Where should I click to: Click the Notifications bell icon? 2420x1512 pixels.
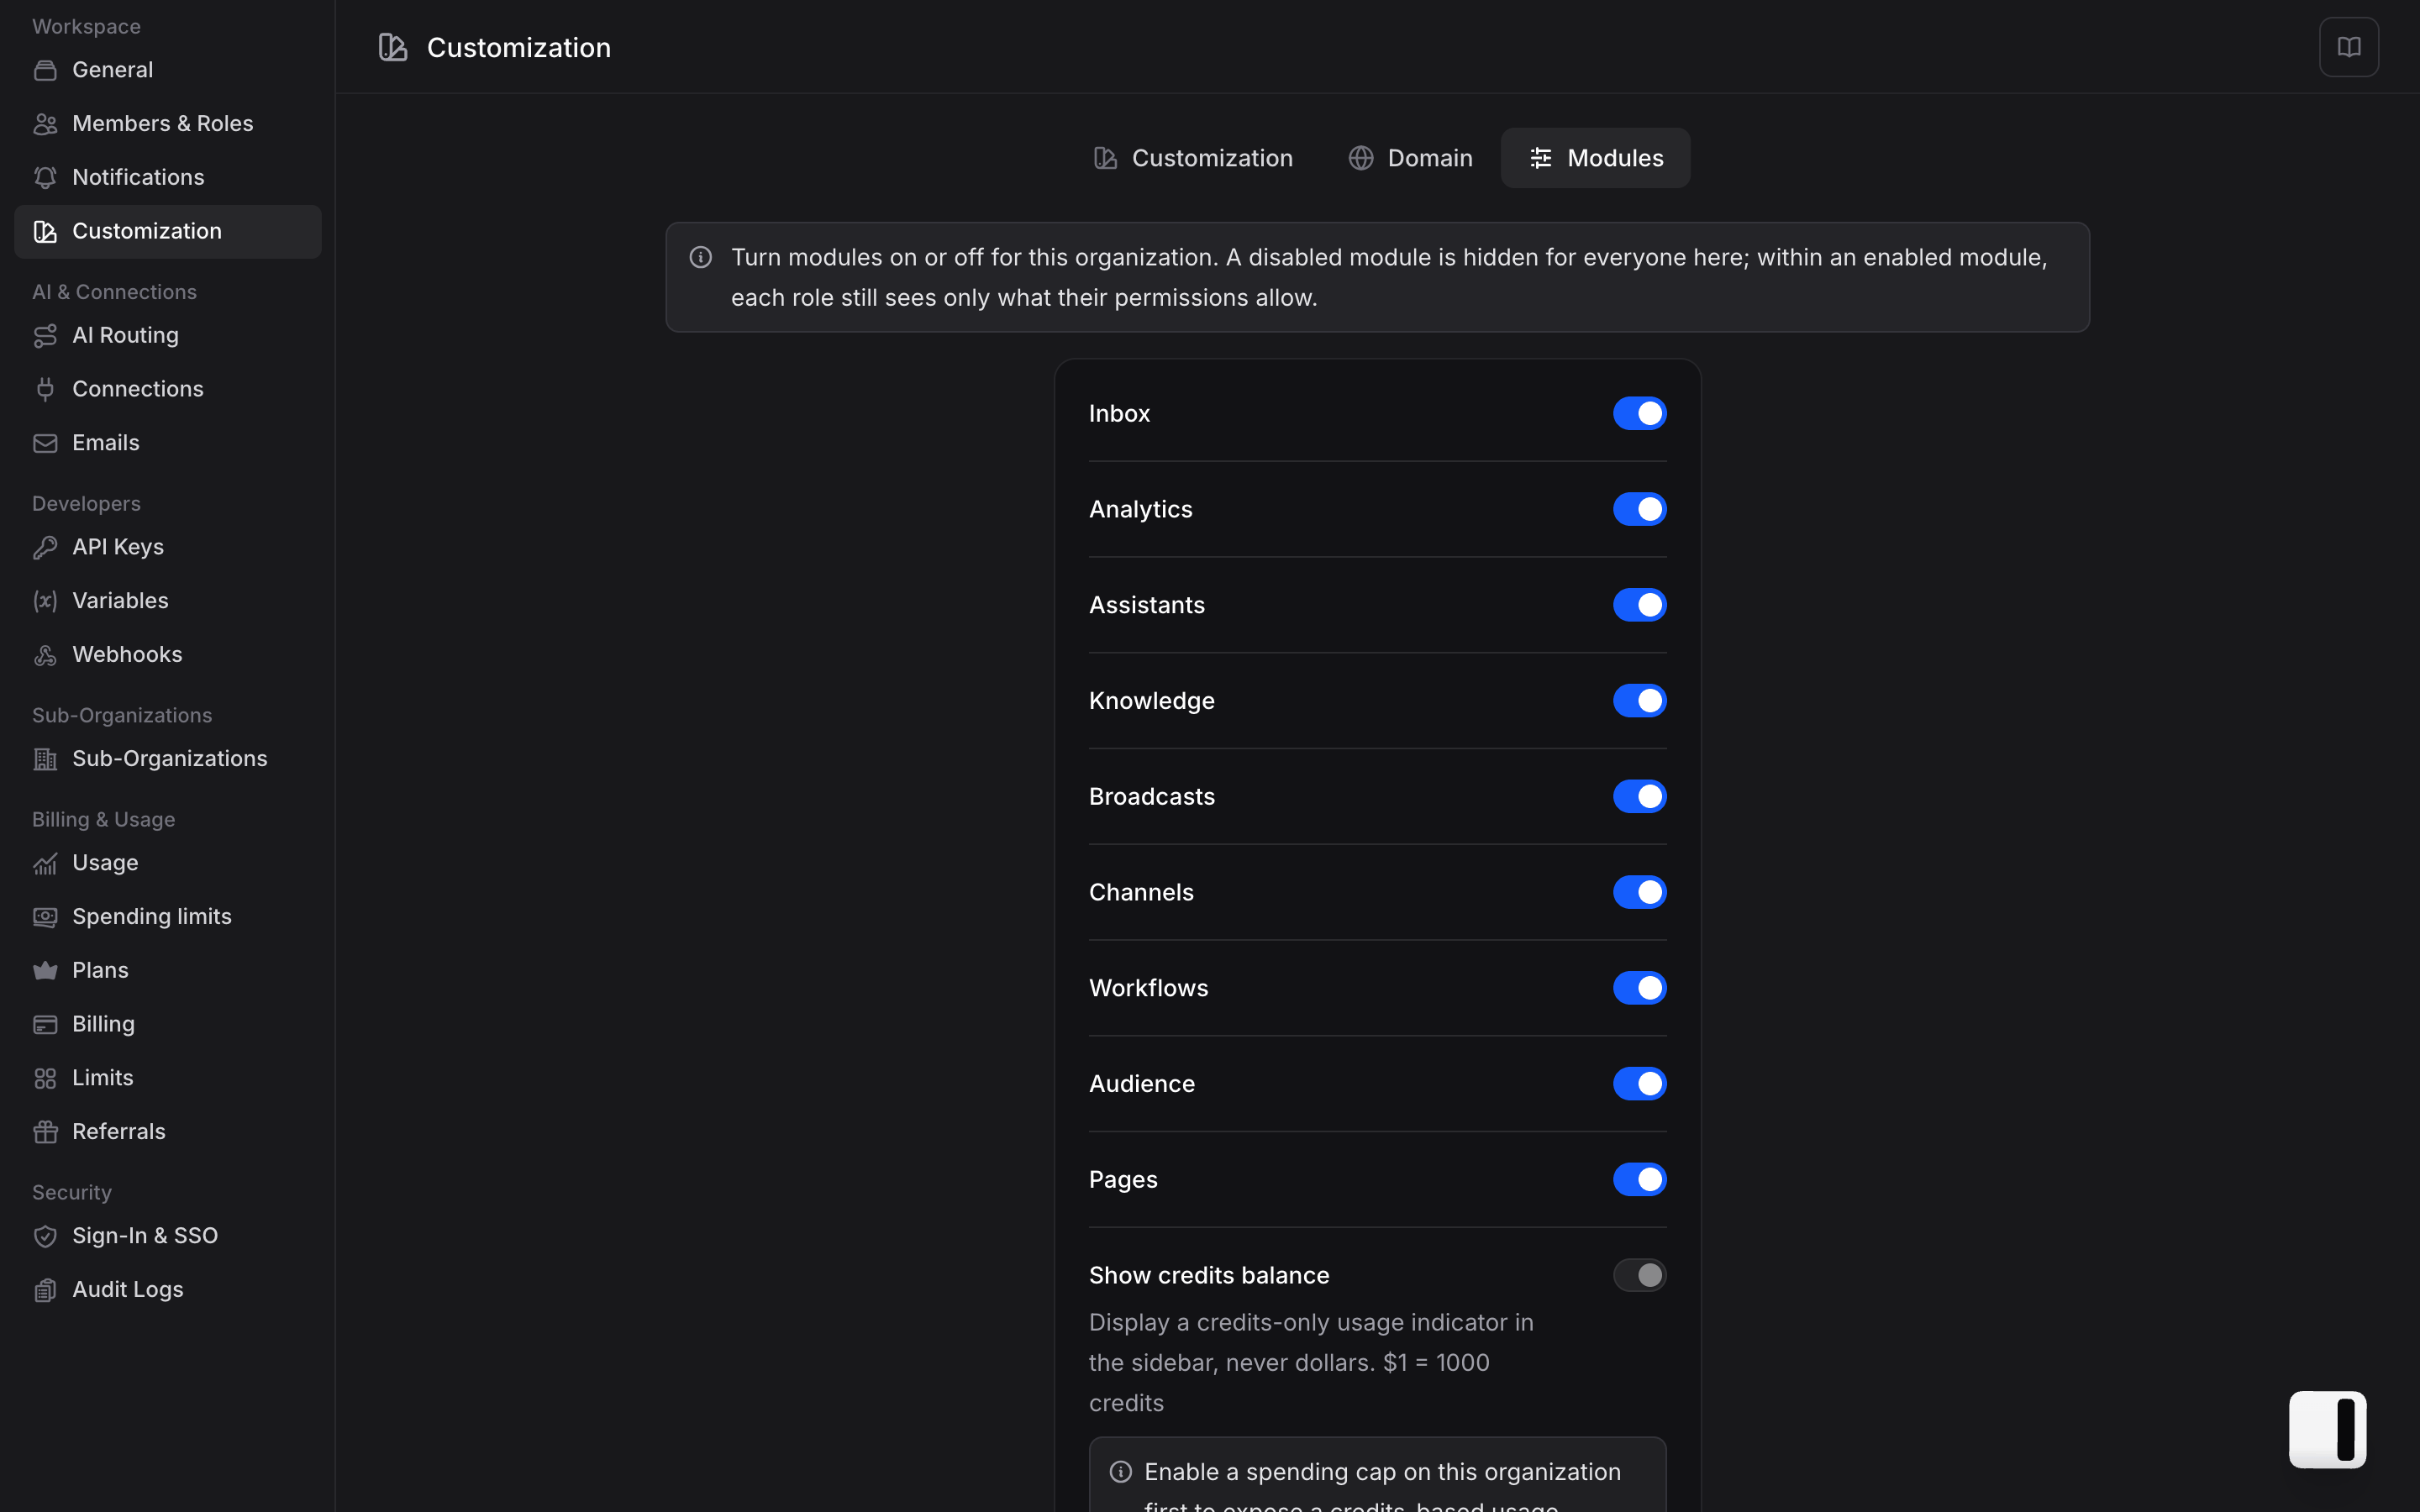click(45, 178)
